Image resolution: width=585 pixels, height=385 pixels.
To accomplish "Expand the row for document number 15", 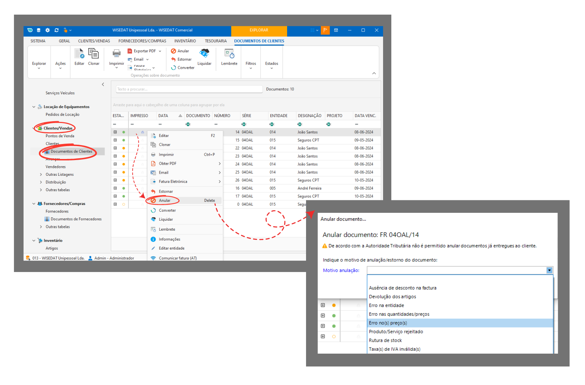I will [x=115, y=140].
